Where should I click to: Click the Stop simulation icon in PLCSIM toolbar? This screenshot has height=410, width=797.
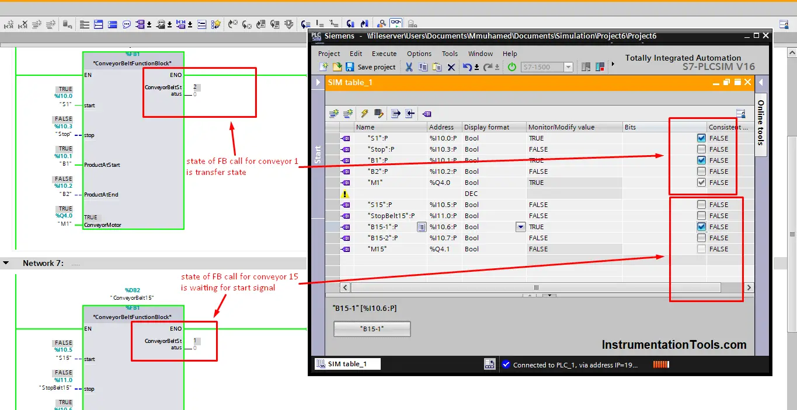coord(600,67)
